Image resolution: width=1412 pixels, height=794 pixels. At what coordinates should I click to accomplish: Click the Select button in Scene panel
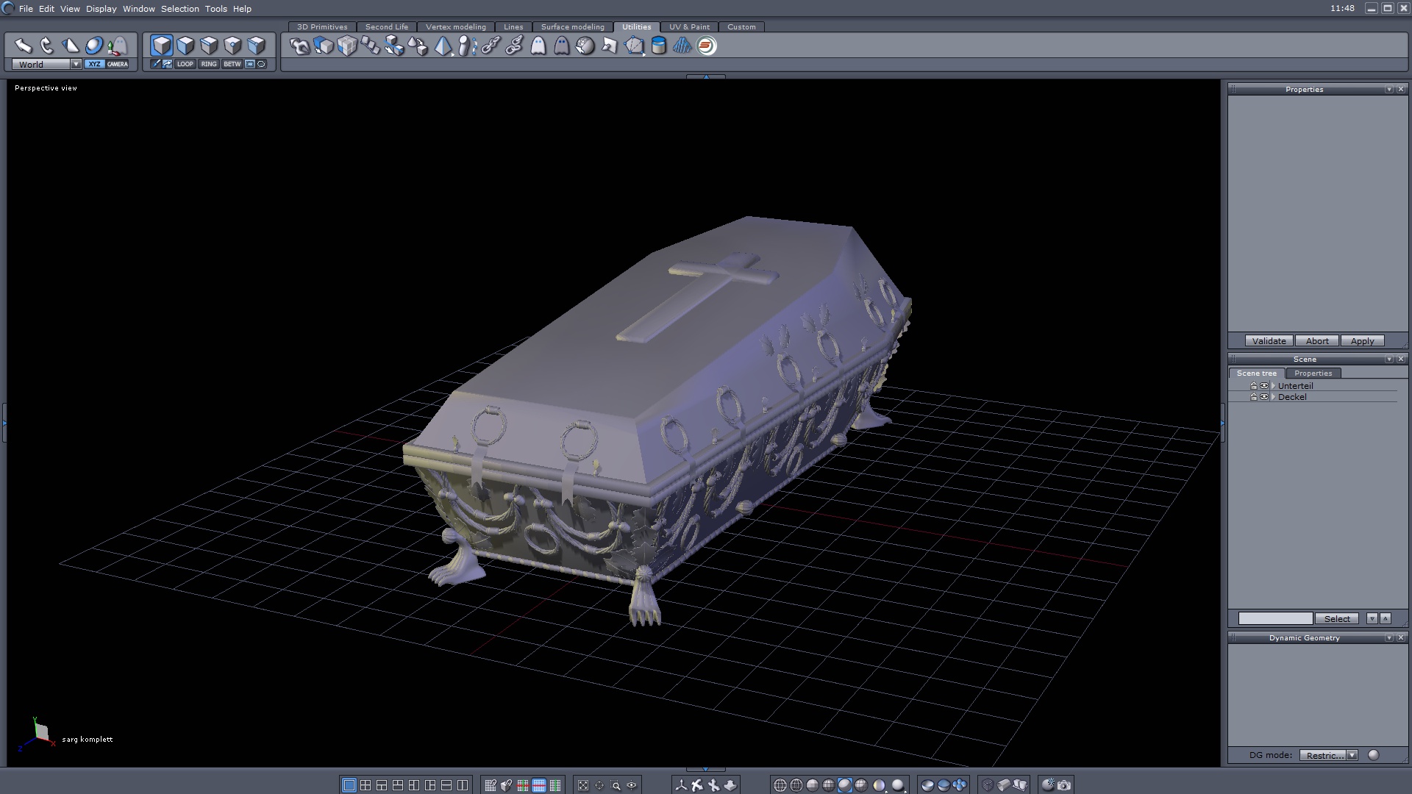(x=1336, y=619)
